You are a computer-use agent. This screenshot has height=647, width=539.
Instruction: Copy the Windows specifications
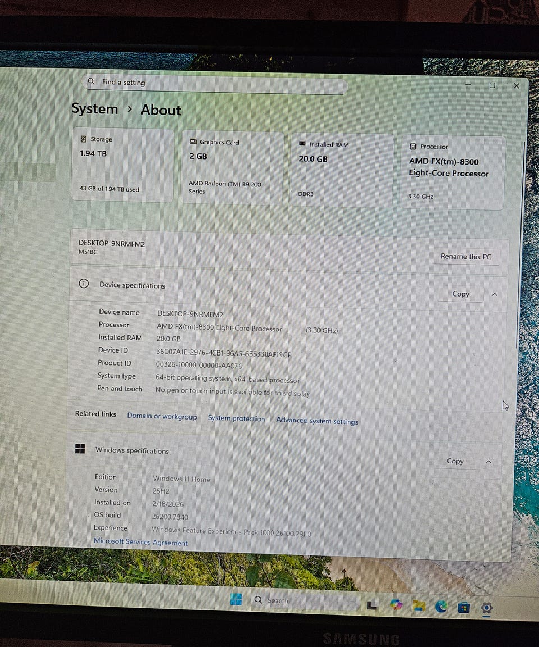pyautogui.click(x=455, y=461)
